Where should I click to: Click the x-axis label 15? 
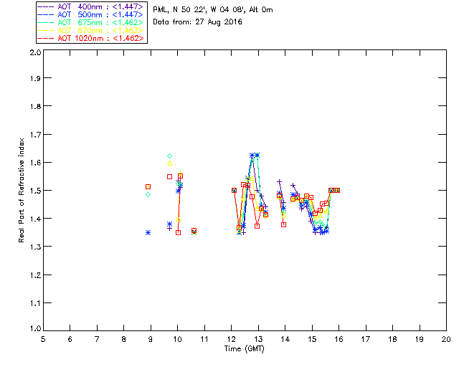pyautogui.click(x=312, y=339)
